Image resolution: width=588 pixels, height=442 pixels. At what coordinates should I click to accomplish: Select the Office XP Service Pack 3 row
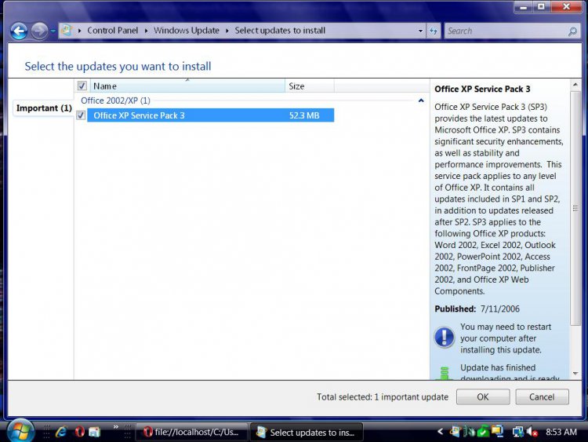click(210, 115)
